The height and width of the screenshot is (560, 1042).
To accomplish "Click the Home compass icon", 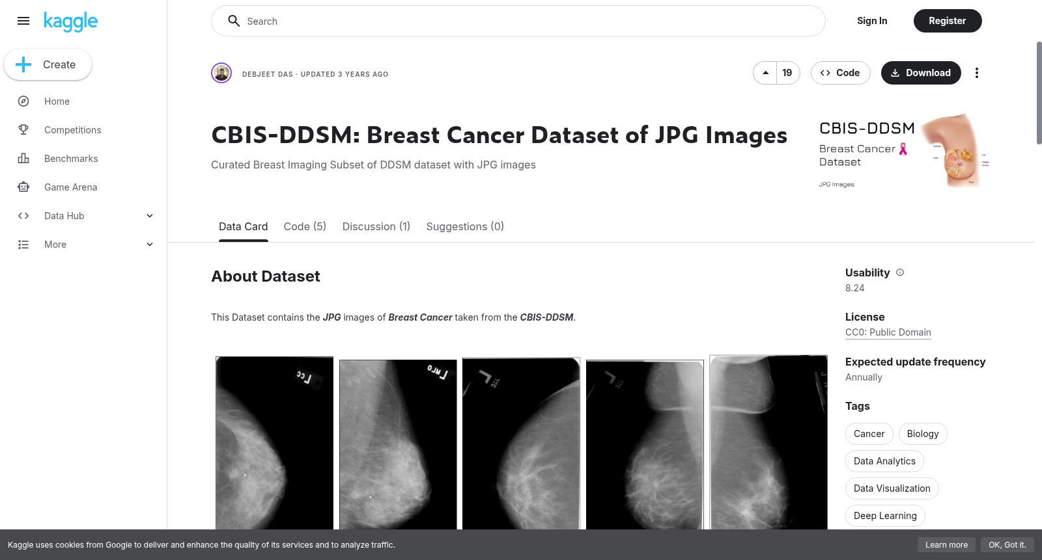I will click(x=23, y=101).
